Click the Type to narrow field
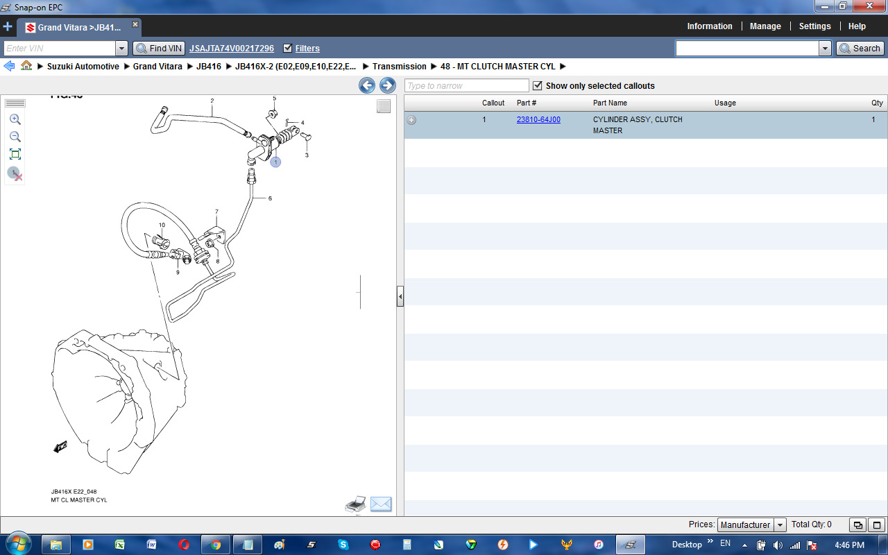The image size is (888, 555). coord(467,85)
